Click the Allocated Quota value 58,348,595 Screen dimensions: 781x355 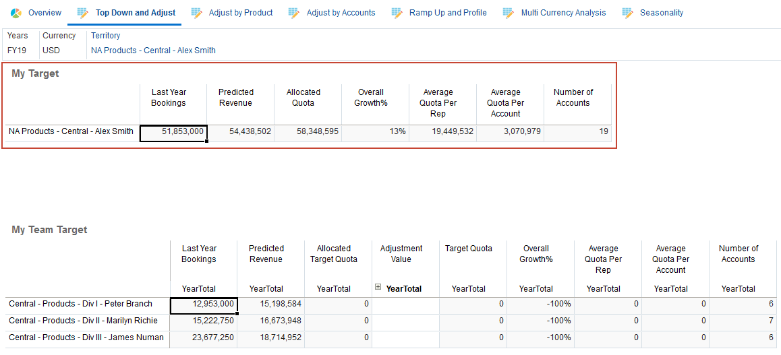[x=308, y=132]
